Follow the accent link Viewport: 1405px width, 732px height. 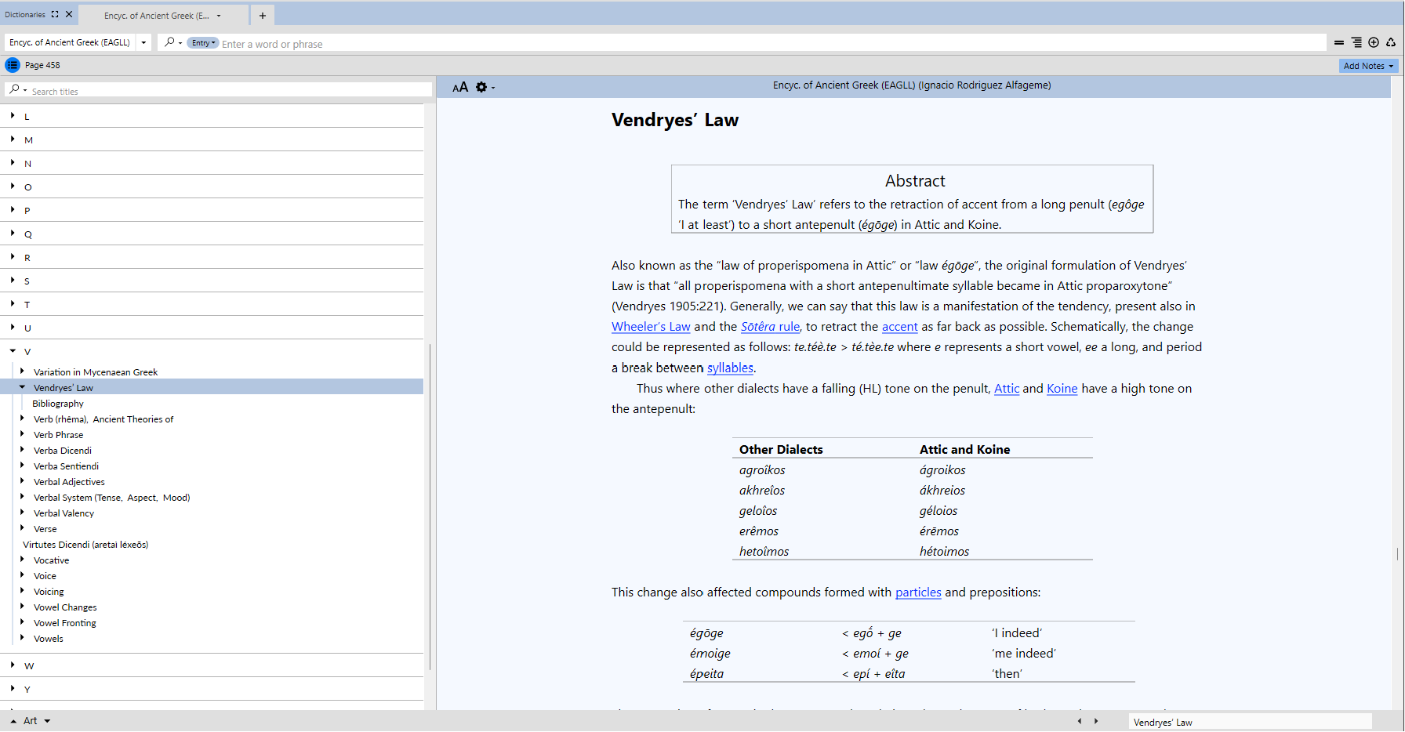tap(899, 327)
